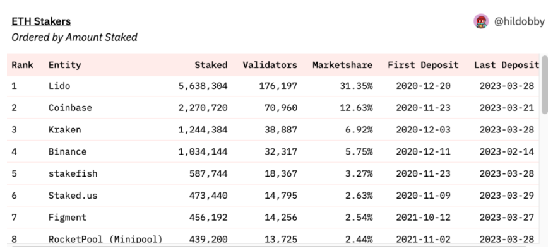This screenshot has height=251, width=553.
Task: Select the Lido entity cell
Action: pos(59,86)
